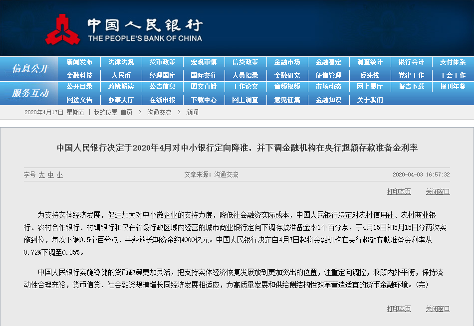The image size is (474, 326).
Task: Click top 关闭窗口 link
Action: (x=438, y=191)
